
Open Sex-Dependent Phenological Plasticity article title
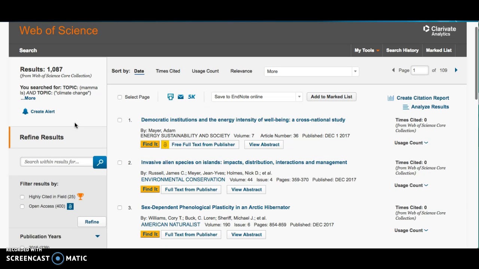pos(216,207)
